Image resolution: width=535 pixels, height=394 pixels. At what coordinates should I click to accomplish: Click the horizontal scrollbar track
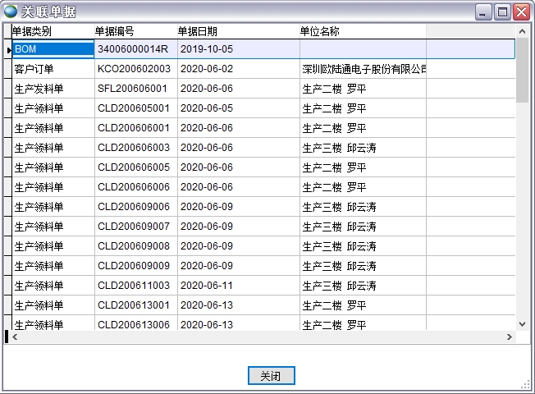pos(263,337)
